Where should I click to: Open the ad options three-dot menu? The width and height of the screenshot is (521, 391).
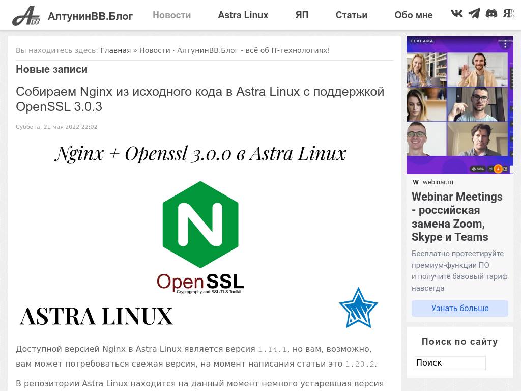point(505,44)
